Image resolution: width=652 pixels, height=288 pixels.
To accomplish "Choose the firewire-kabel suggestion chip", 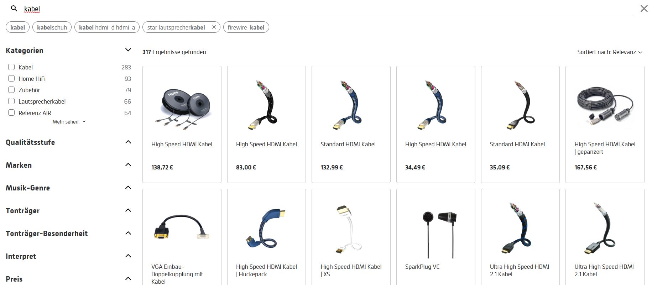I will pos(246,27).
